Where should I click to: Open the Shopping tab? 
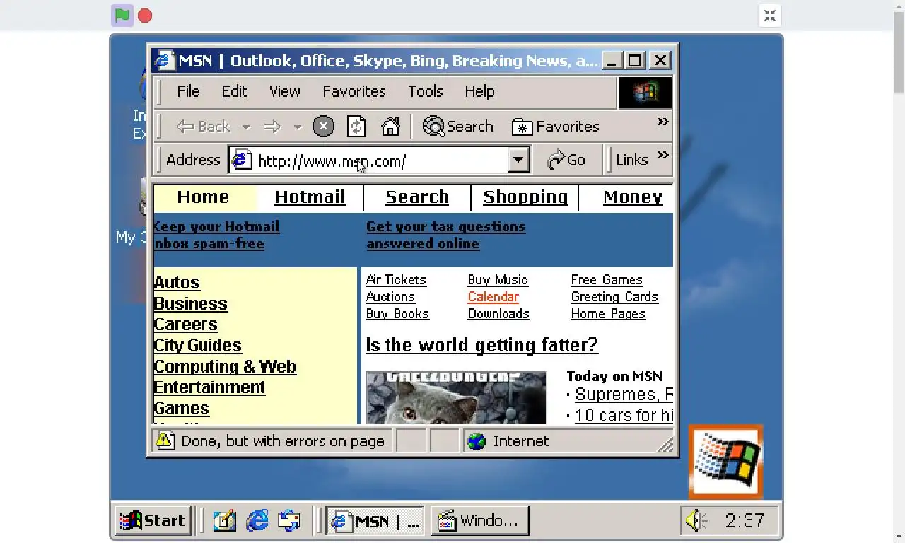click(x=525, y=197)
